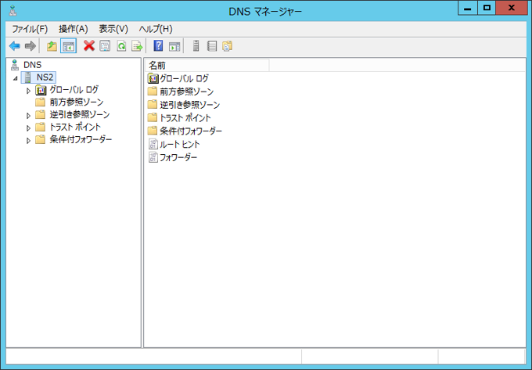Click the server tower toolbar icon

[196, 46]
